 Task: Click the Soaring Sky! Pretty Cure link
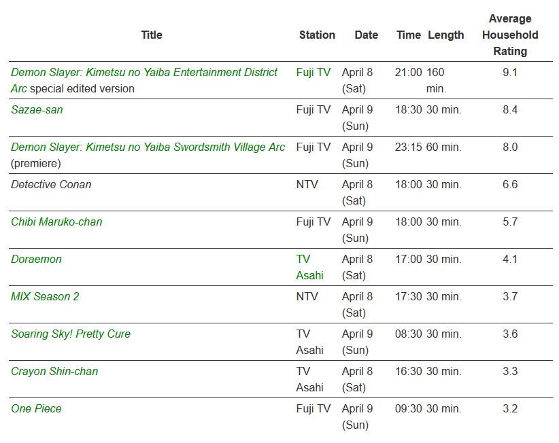click(71, 334)
